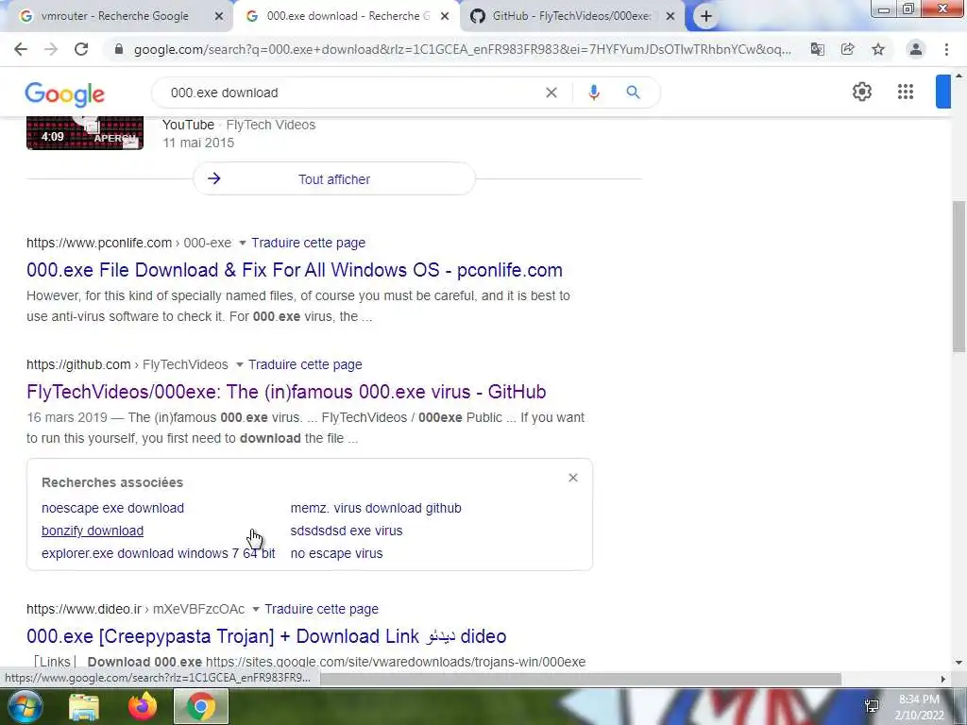967x725 pixels.
Task: Clear the search box with the X icon
Action: 551,93
